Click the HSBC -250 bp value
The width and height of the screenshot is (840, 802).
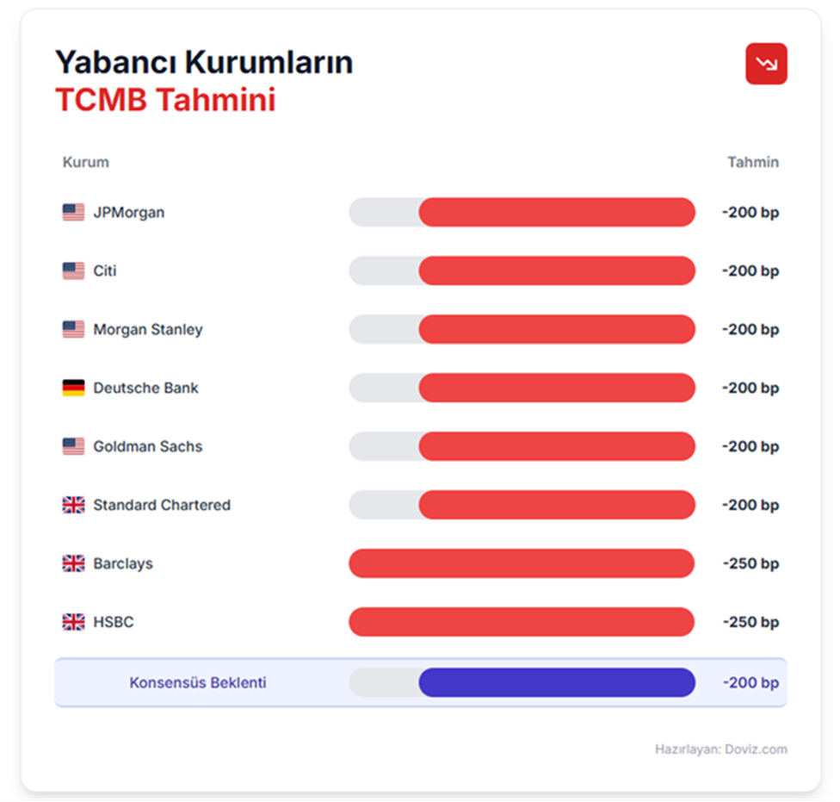750,623
